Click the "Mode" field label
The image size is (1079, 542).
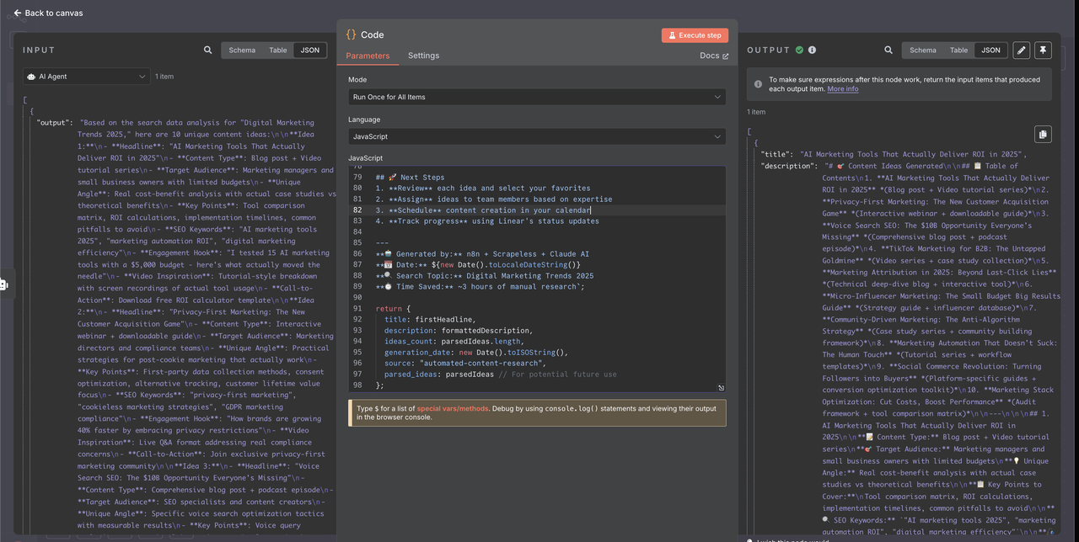357,80
